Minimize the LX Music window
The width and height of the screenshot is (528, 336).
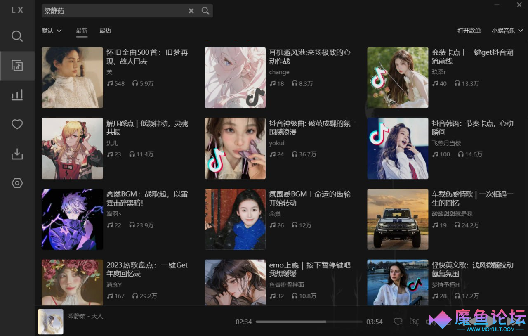497,5
